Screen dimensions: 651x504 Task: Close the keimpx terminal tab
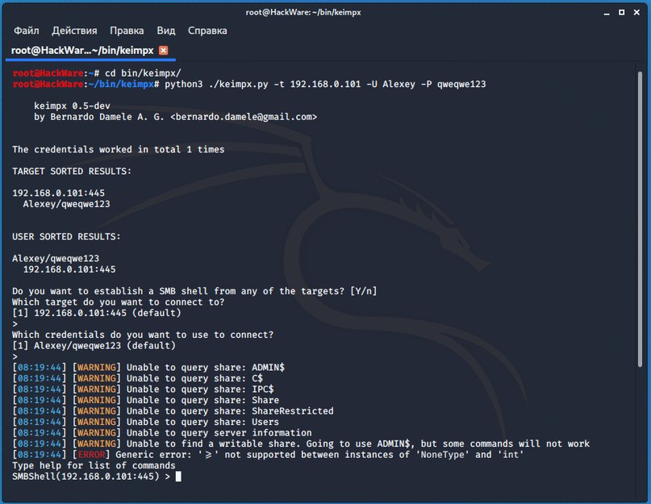click(x=164, y=50)
